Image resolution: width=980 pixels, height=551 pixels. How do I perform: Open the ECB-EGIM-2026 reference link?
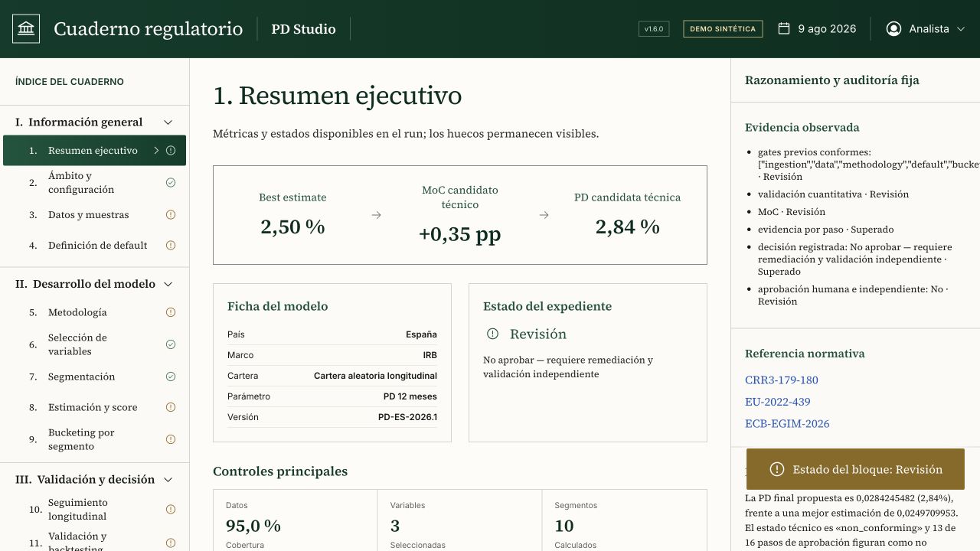(787, 424)
